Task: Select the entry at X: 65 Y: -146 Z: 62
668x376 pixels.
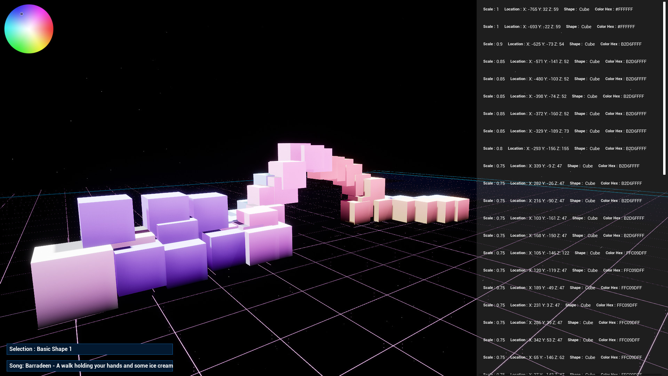Action: (x=557, y=357)
